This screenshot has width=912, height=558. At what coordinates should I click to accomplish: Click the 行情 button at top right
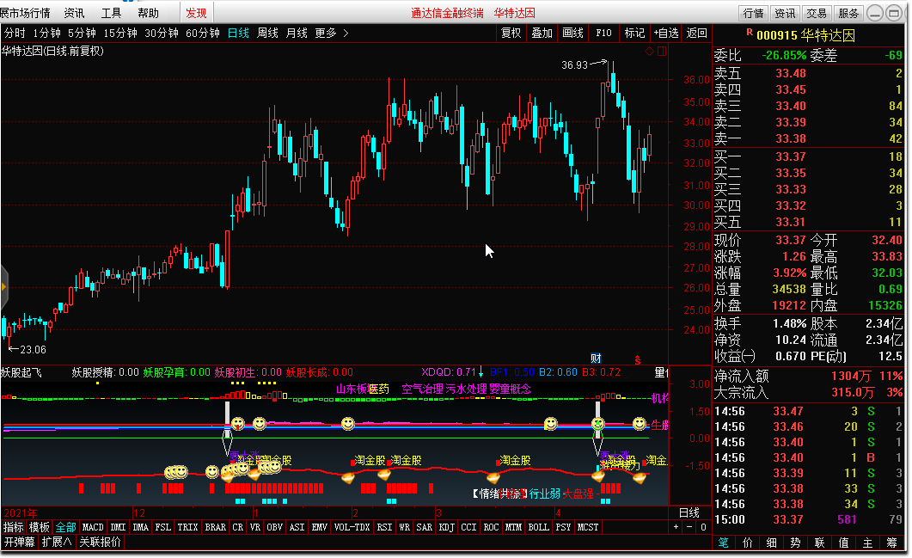click(x=753, y=13)
